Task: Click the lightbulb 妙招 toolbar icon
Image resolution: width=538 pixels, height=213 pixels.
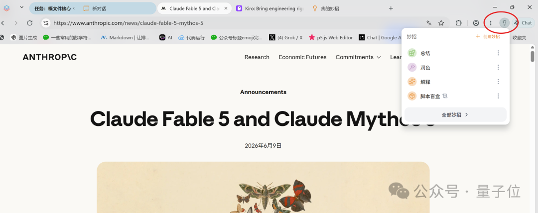Action: (504, 23)
